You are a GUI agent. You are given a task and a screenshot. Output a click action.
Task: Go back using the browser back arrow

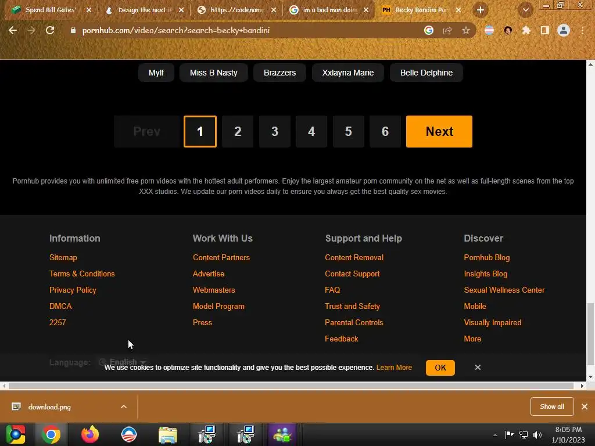pos(13,30)
